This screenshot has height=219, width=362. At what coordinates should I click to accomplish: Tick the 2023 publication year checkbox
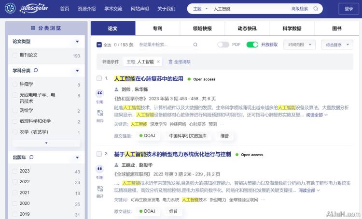point(15,171)
